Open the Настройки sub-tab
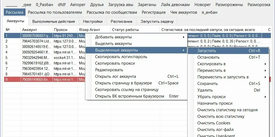The image size is (275, 137). click(x=93, y=22)
